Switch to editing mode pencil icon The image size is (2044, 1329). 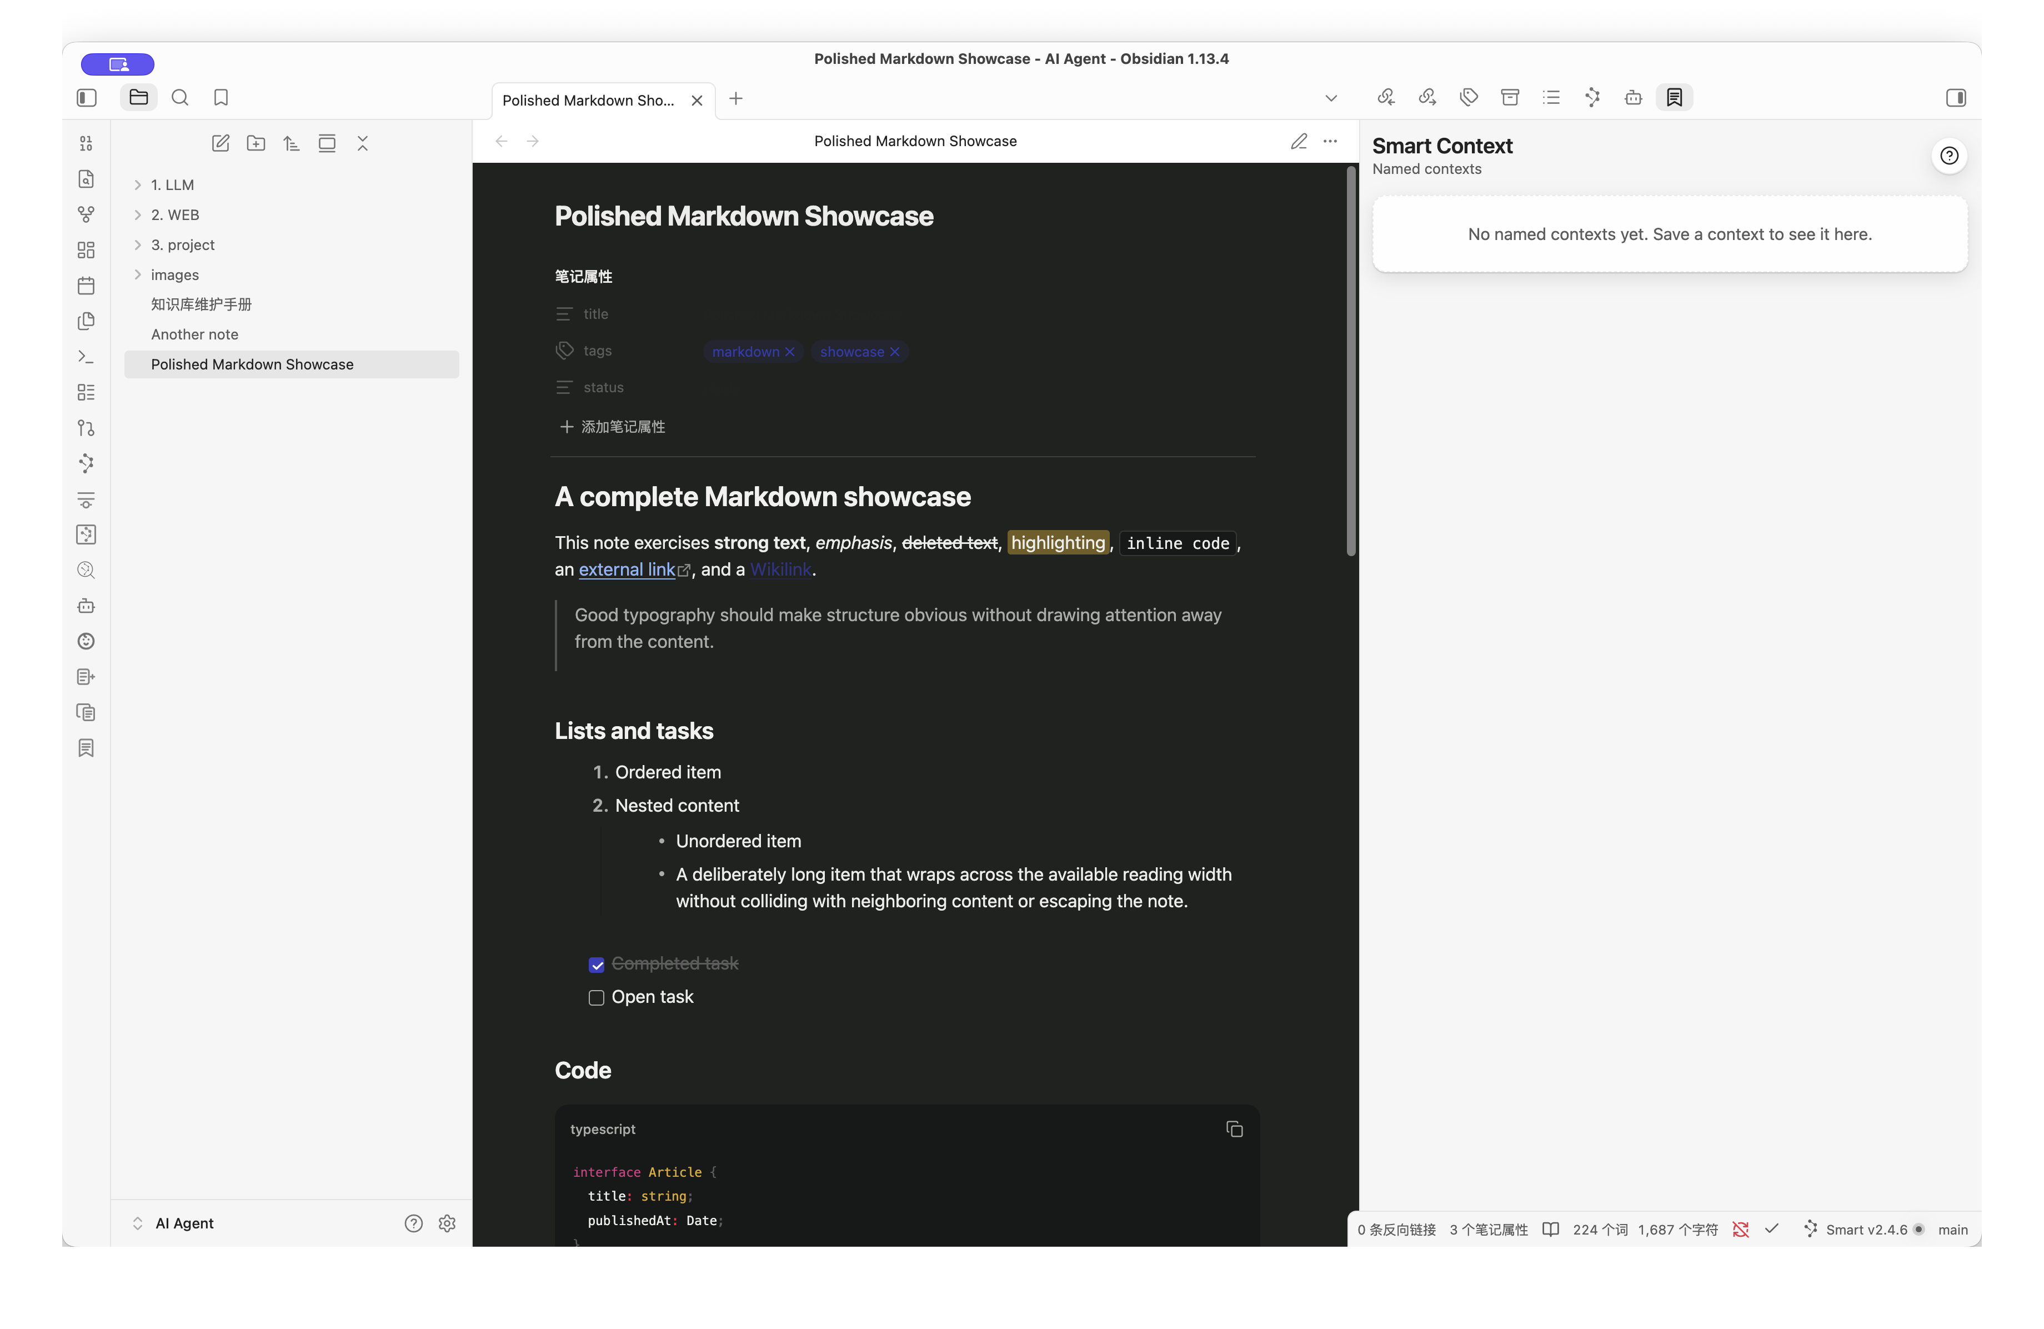point(1299,141)
